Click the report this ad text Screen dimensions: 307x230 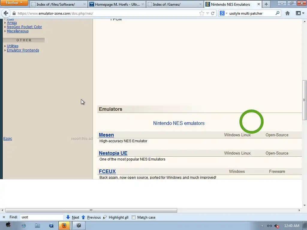click(x=82, y=138)
